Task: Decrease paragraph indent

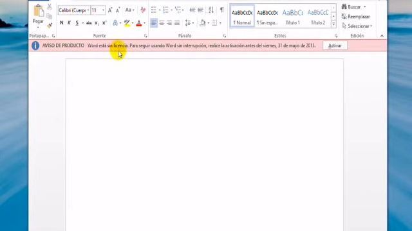Action: (192, 10)
